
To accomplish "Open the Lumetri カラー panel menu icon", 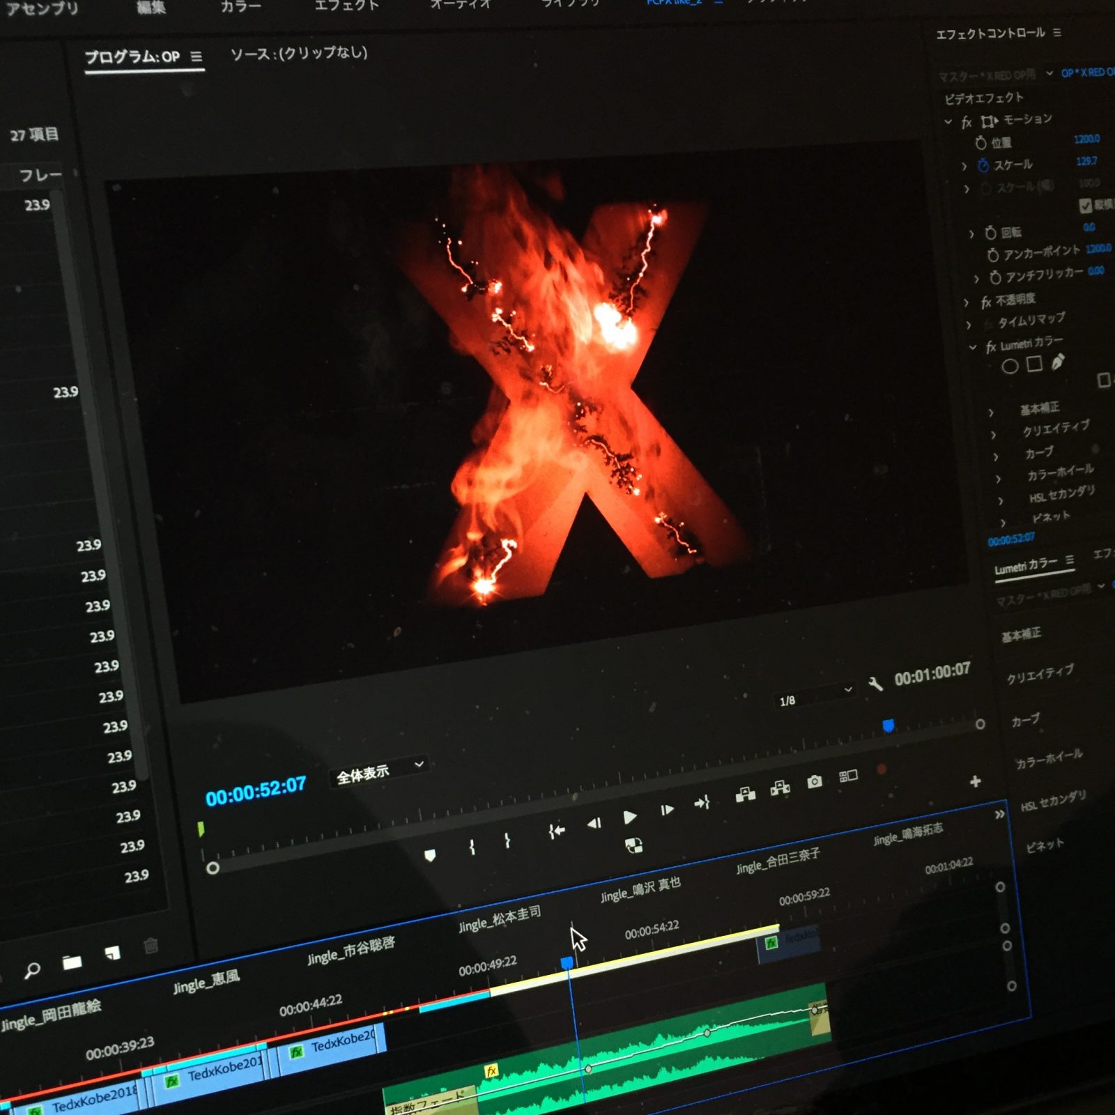I will click(1070, 560).
